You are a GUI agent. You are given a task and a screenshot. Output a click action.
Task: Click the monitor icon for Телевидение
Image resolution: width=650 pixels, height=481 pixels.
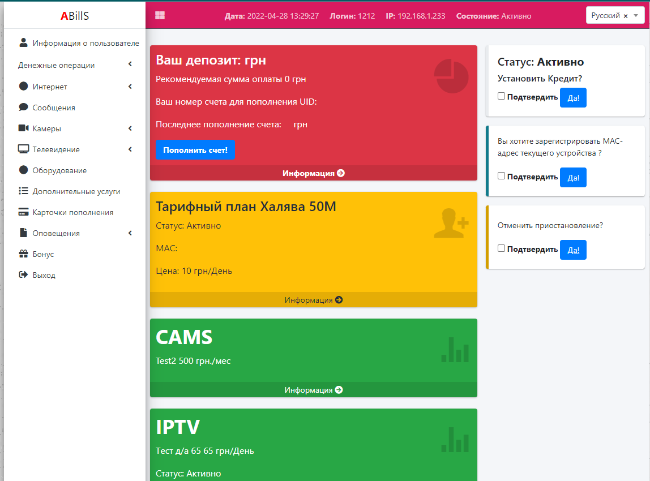(x=23, y=149)
